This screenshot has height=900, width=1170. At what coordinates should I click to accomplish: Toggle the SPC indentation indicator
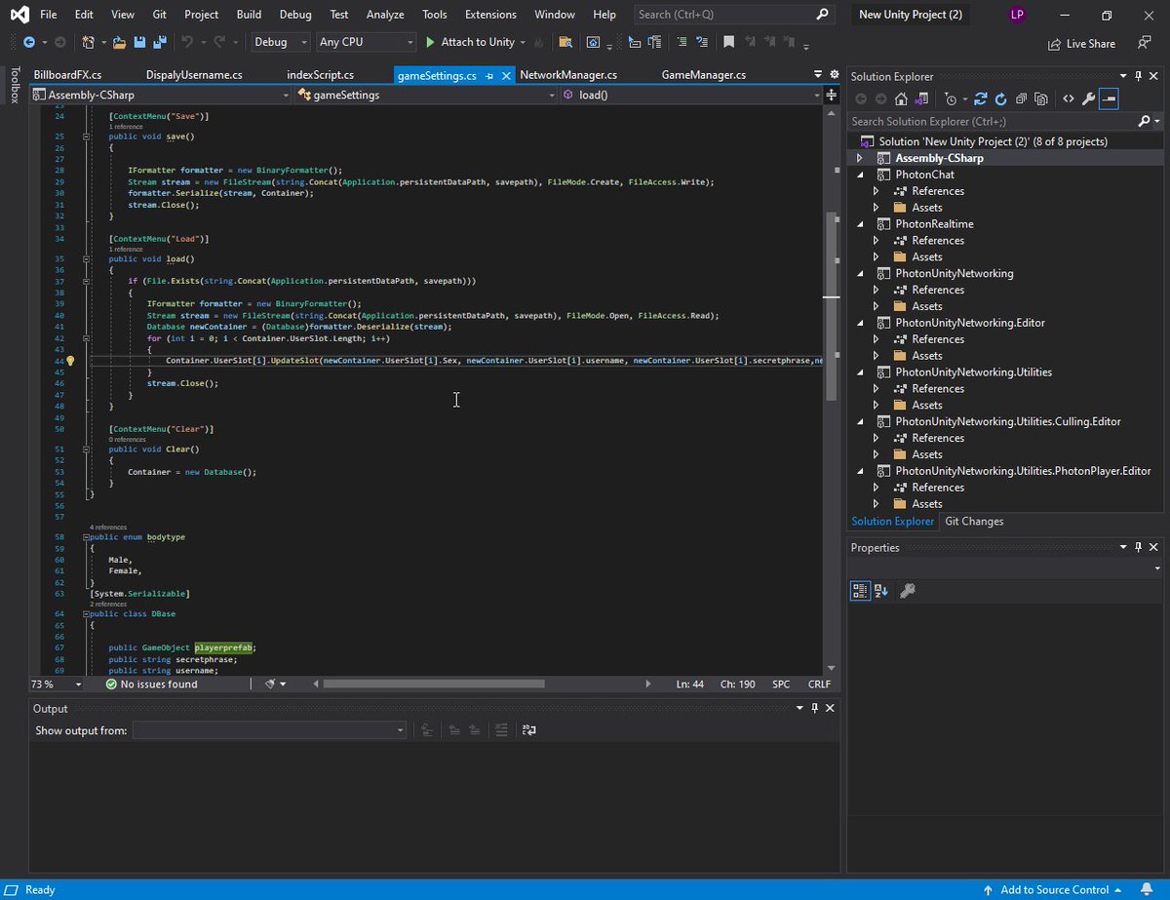click(x=781, y=685)
